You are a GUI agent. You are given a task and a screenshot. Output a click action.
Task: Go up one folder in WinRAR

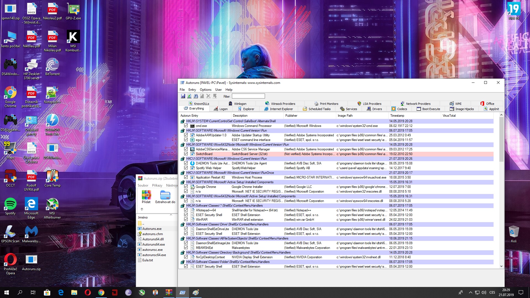(x=142, y=209)
